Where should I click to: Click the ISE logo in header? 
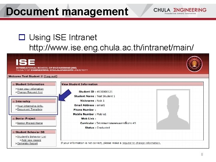pyautogui.click(x=25, y=62)
